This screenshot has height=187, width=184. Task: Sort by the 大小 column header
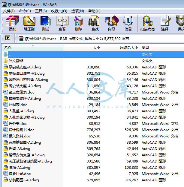(83, 47)
